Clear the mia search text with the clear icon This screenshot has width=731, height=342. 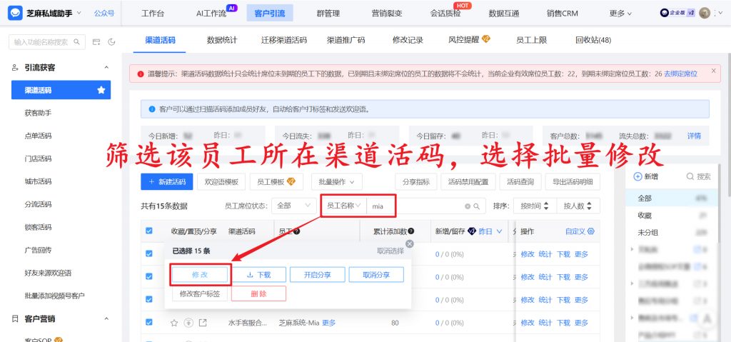click(x=468, y=206)
